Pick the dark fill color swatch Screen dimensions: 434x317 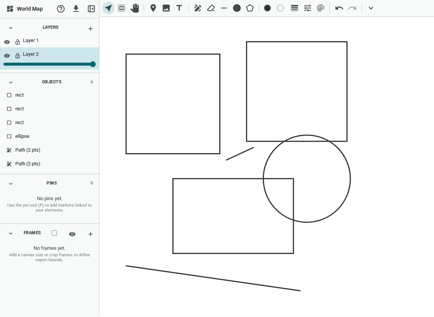pos(267,8)
